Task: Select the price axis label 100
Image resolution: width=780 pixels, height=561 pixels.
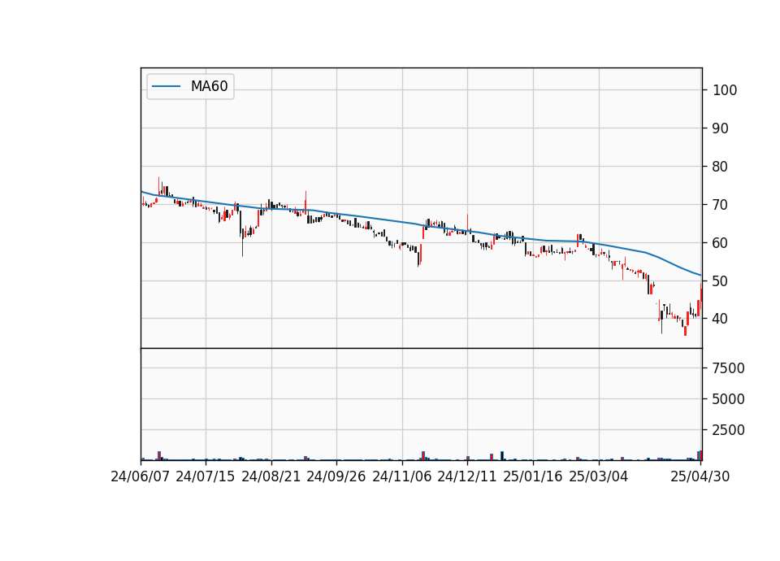Action: [725, 90]
